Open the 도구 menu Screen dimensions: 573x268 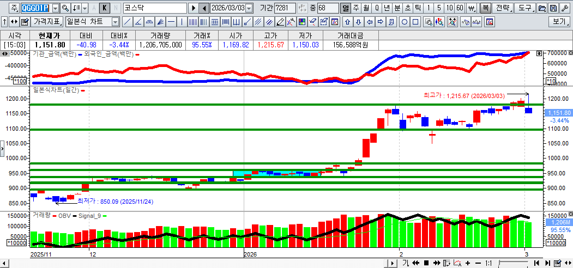(x=525, y=8)
